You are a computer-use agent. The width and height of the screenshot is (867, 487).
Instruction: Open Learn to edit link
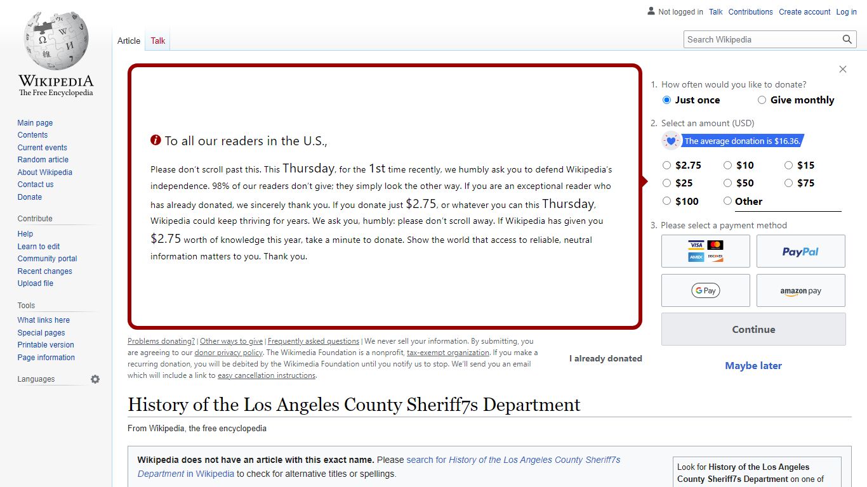click(x=39, y=247)
